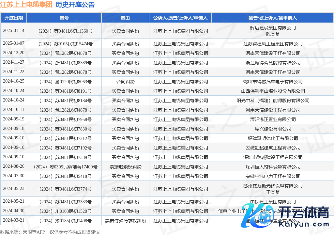Click defendant 苏州鑫万甄光伏设备有限公司

coord(273,186)
